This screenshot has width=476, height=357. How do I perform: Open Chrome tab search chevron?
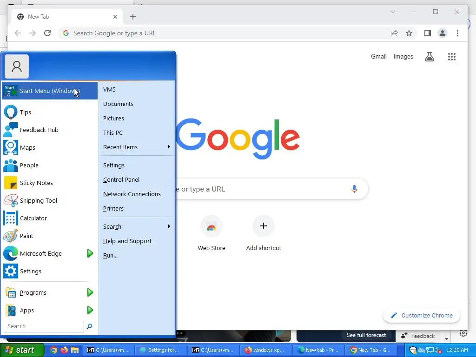tap(392, 12)
